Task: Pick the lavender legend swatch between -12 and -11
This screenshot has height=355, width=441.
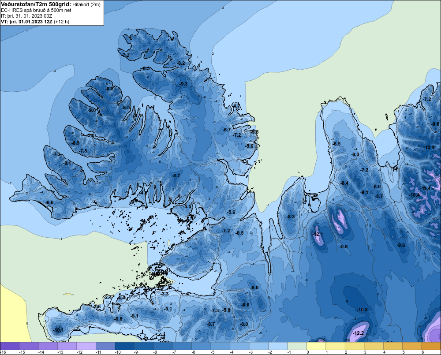Action: (86, 346)
